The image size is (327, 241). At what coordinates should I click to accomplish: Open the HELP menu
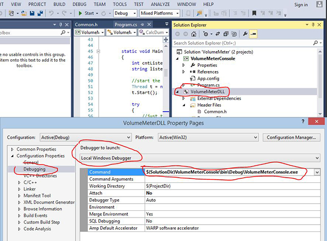[208, 4]
